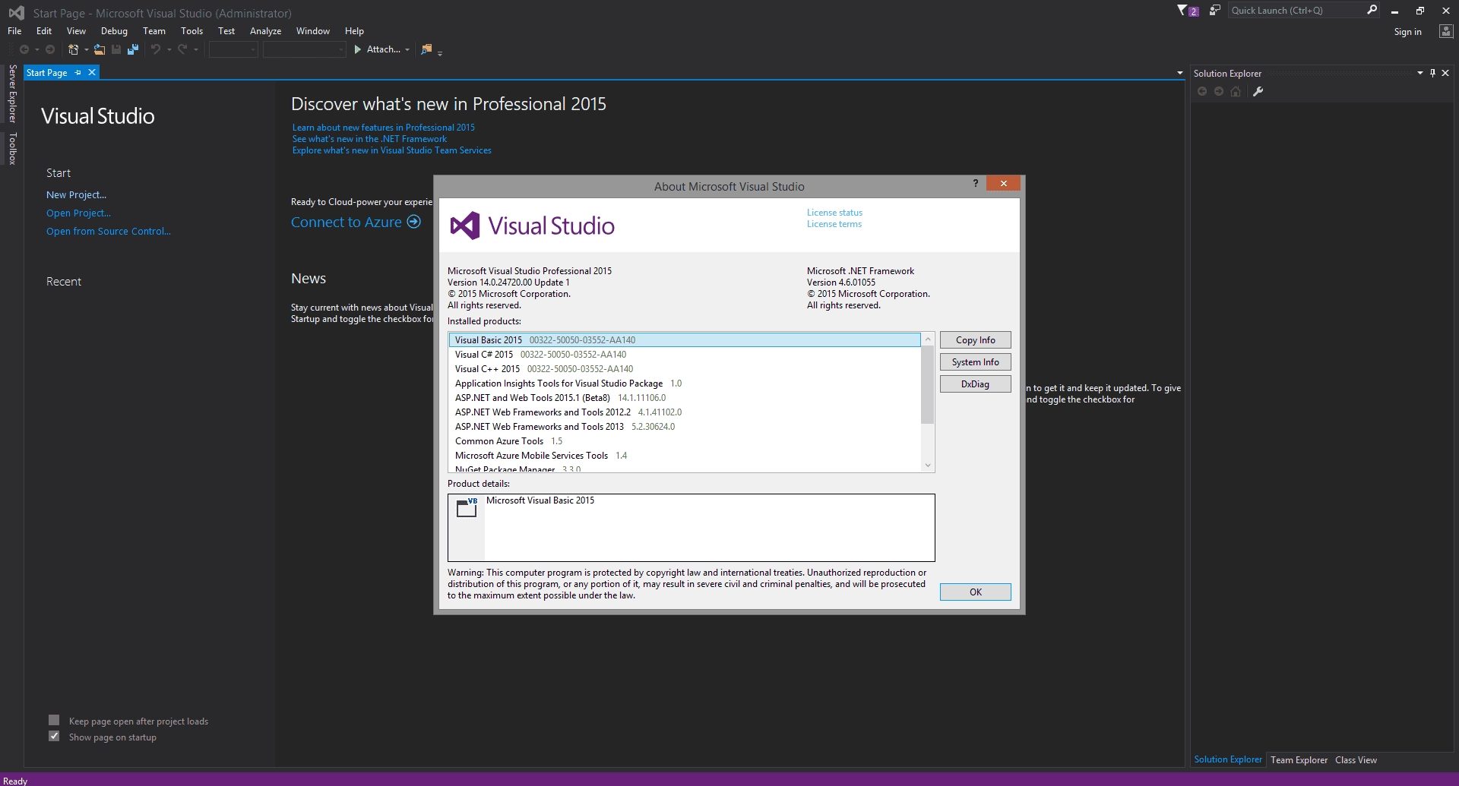Viewport: 1459px width, 786px height.
Task: Click the send feedback icon near Quick Launch
Action: pyautogui.click(x=1215, y=11)
